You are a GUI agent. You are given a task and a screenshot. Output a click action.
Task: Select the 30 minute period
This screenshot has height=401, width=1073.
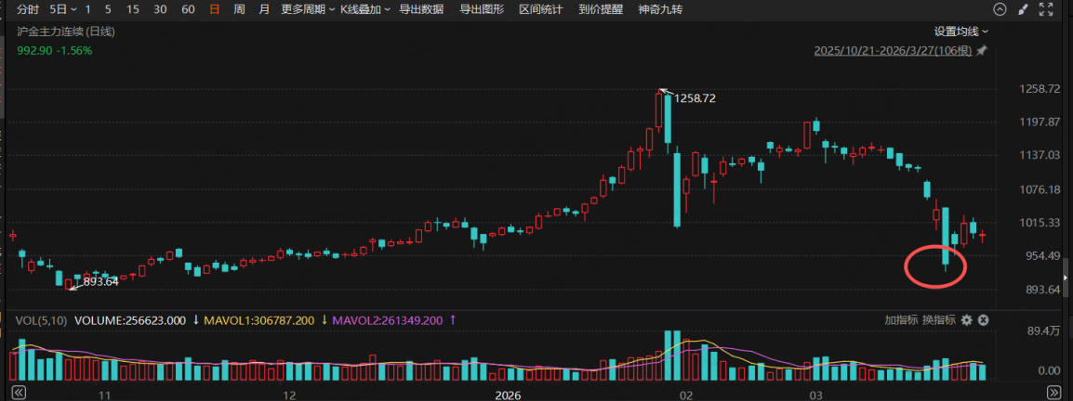(x=160, y=9)
